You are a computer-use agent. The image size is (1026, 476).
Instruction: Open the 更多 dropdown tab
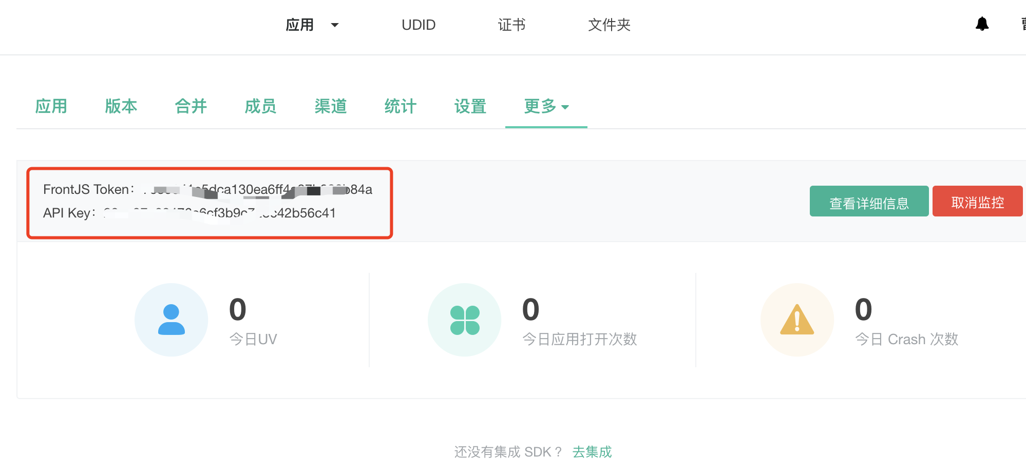pos(546,107)
